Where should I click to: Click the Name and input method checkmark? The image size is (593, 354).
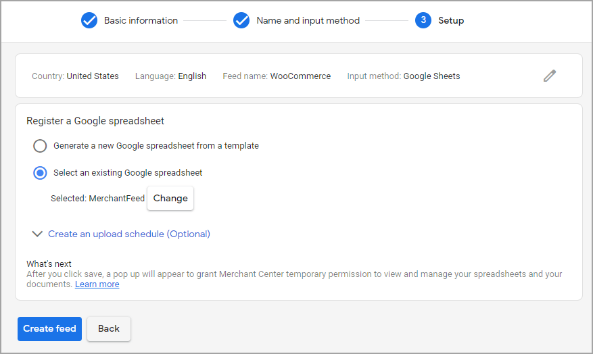pos(241,20)
